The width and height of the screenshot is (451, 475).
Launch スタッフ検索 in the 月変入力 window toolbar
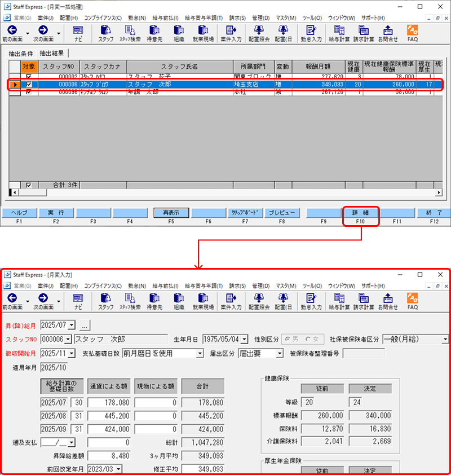(130, 301)
